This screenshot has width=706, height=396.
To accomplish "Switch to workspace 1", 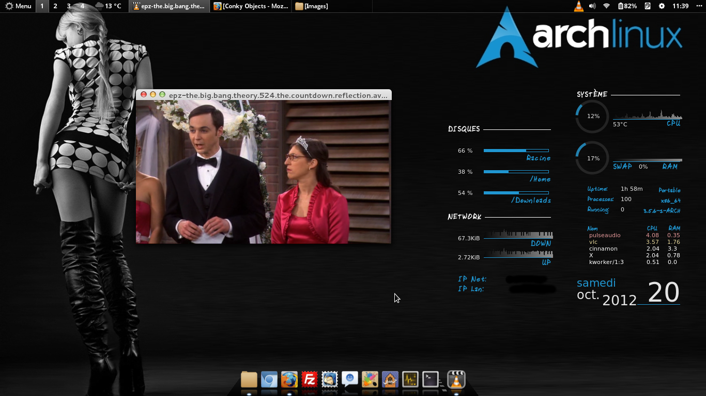I will pos(42,6).
